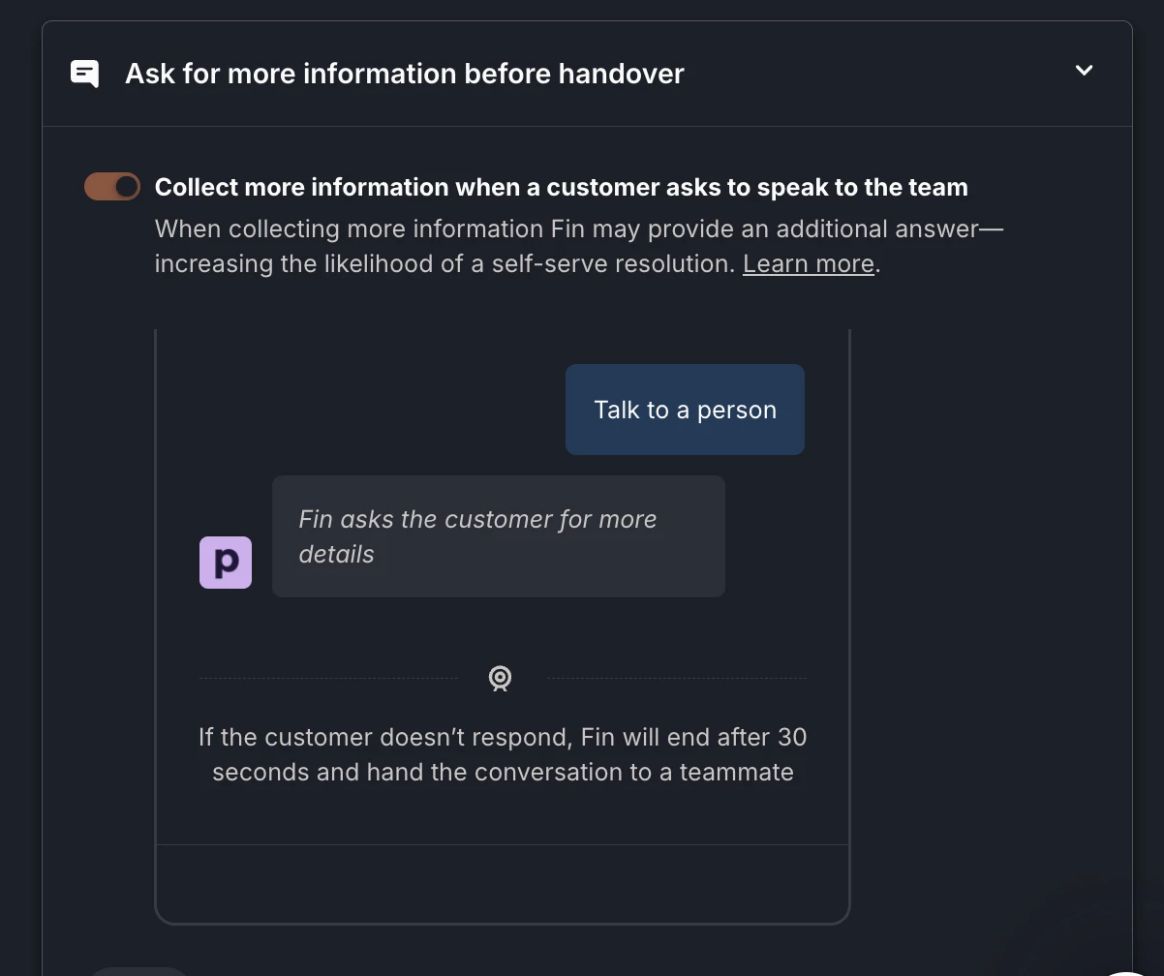The height and width of the screenshot is (976, 1164).
Task: Click empty header space left of the chevron
Action: pyautogui.click(x=872, y=74)
